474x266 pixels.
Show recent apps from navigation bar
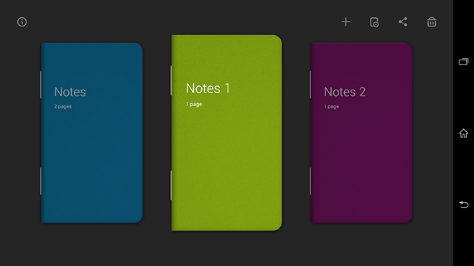pos(463,62)
